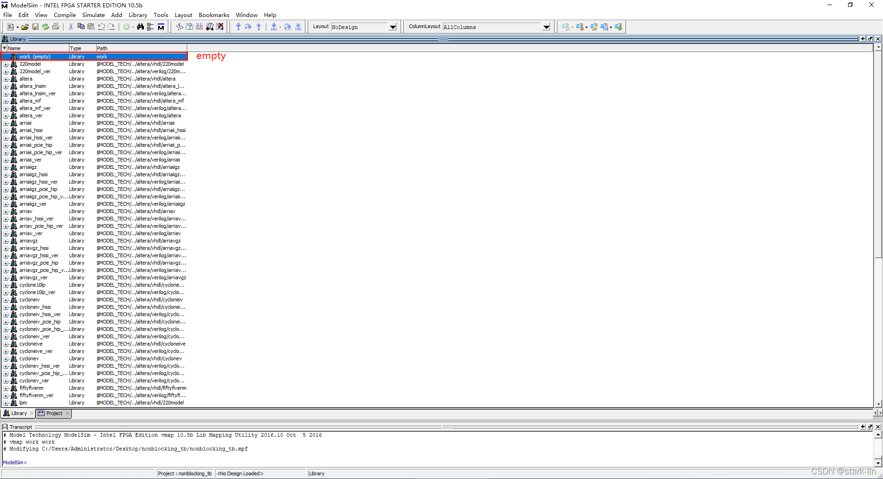Click the Compile toolbar icon
Screen dimensions: 883x479
point(180,27)
